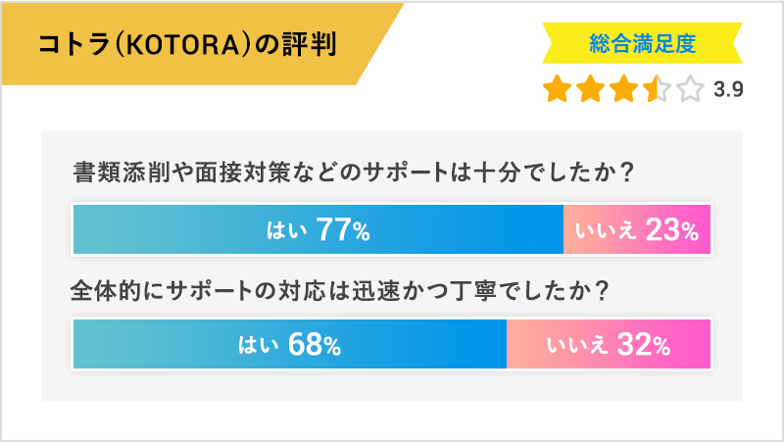
Task: Click the first gold rating star
Action: tap(559, 89)
